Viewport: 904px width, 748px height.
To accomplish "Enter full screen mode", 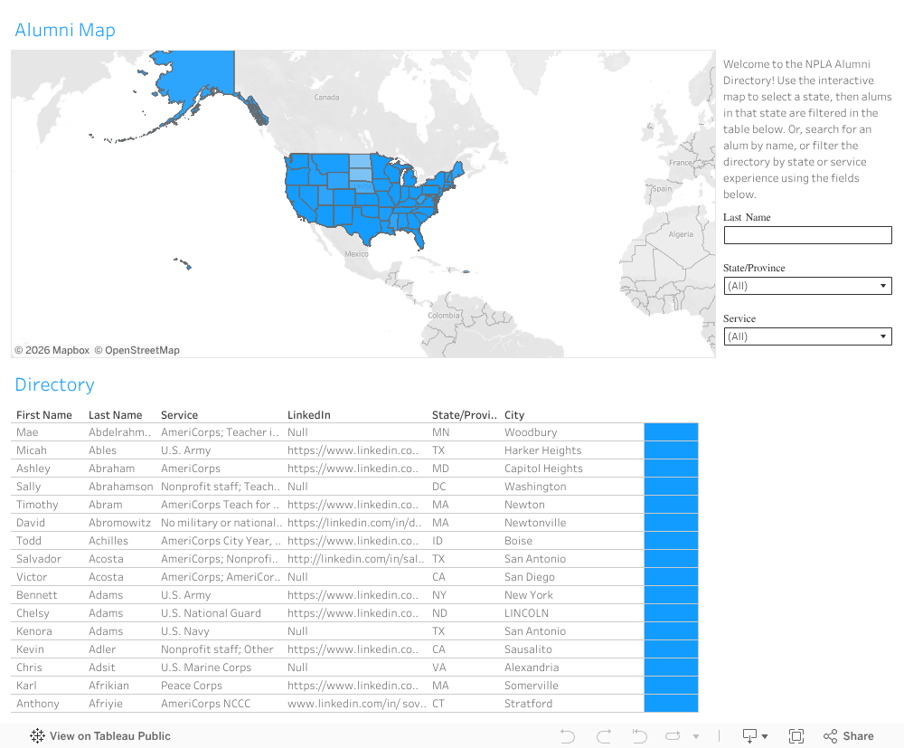I will pyautogui.click(x=796, y=736).
